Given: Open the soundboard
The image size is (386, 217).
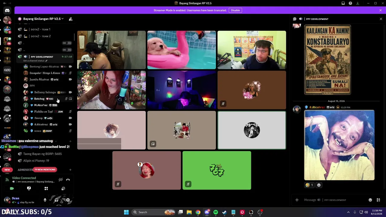Looking at the screenshot, I should (63, 188).
